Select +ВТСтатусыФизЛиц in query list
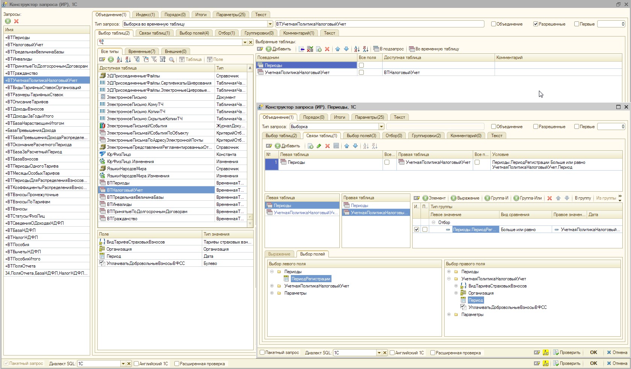 click(47, 216)
